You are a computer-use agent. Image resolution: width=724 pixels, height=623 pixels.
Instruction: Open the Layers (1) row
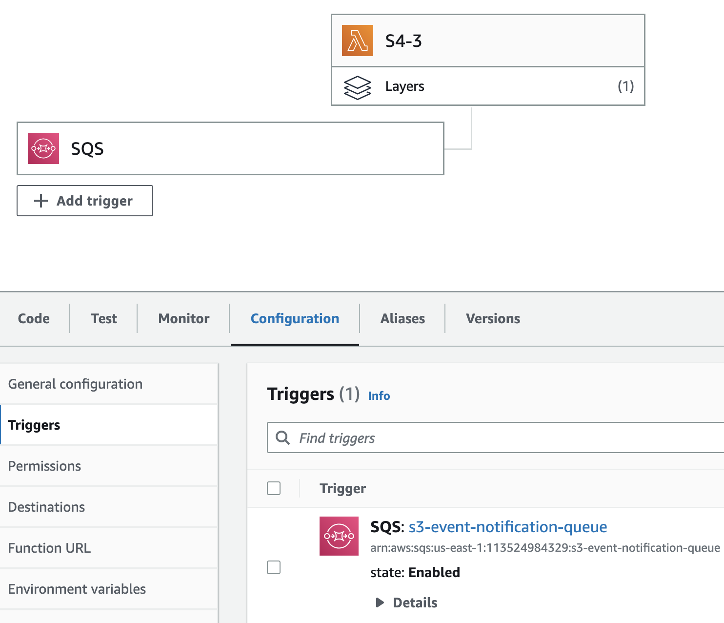pyautogui.click(x=488, y=86)
